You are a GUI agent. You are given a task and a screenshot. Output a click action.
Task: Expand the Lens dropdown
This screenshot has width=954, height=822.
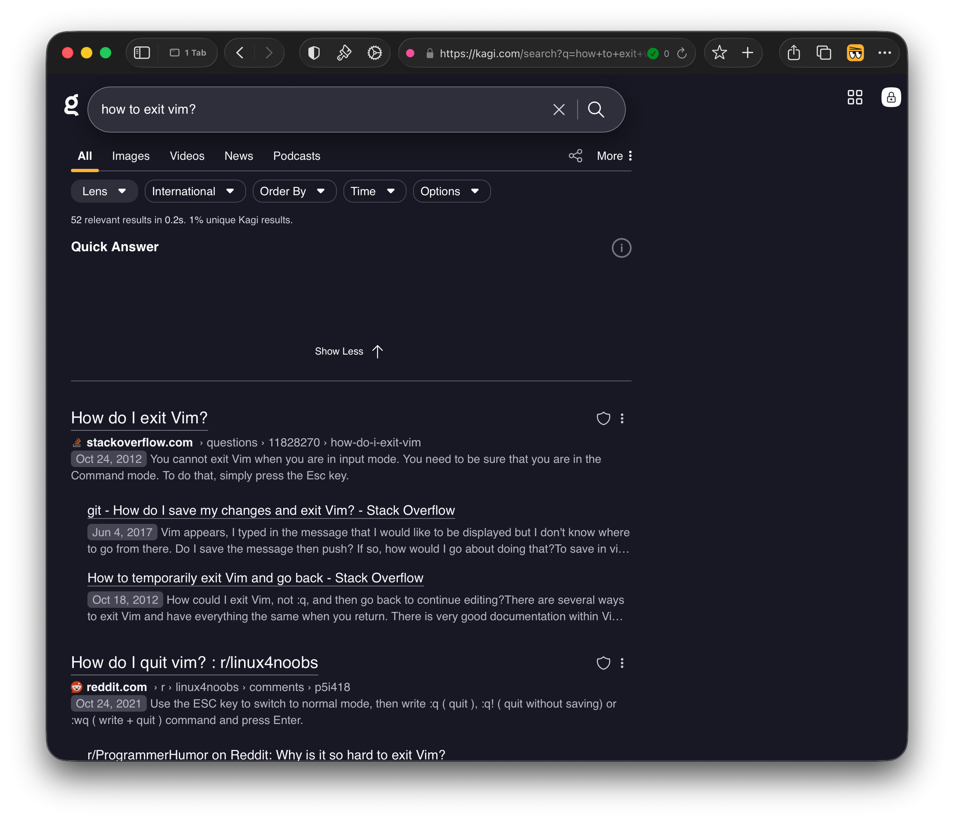tap(104, 191)
